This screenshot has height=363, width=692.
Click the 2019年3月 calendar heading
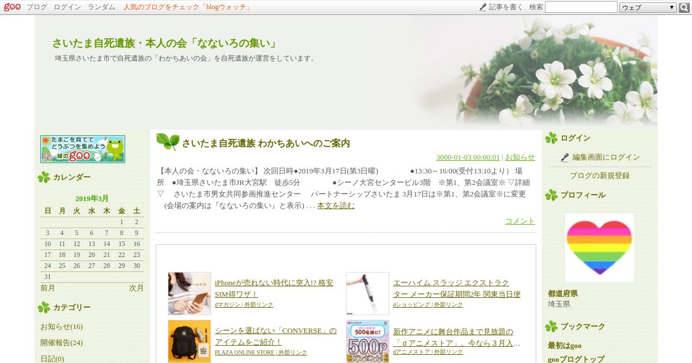92,199
